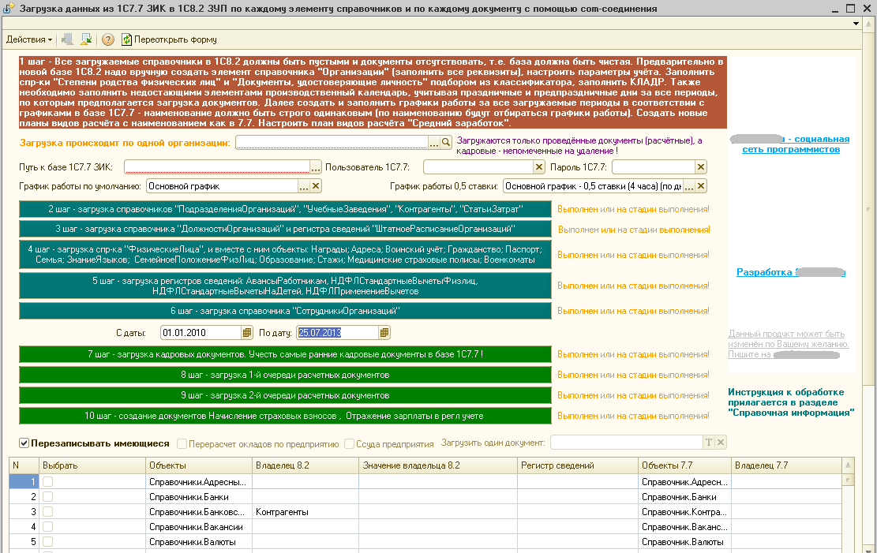Run 2 шаг - загрузка справочников
Image resolution: width=877 pixels, height=553 pixels.
[285, 209]
